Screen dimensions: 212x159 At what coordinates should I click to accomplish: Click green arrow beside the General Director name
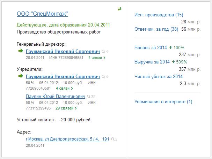[x=20, y=51]
